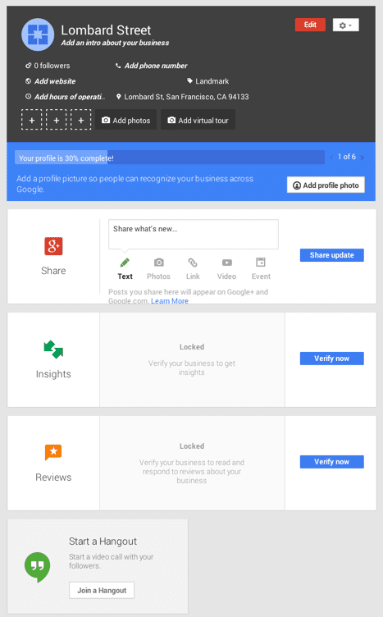383x617 pixels.
Task: Click the clock icon for hours of operation
Action: [29, 97]
